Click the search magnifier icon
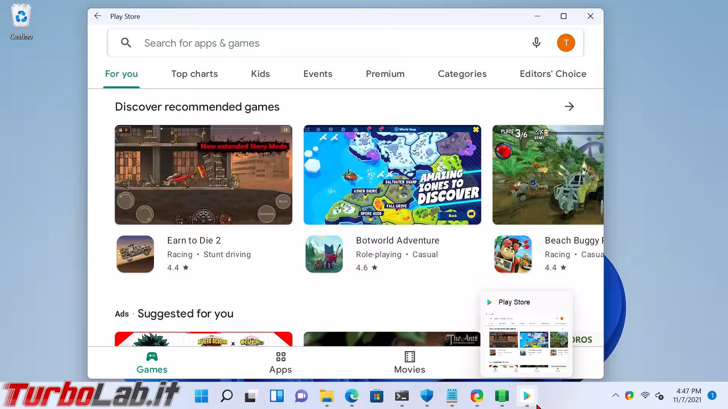 pyautogui.click(x=126, y=43)
